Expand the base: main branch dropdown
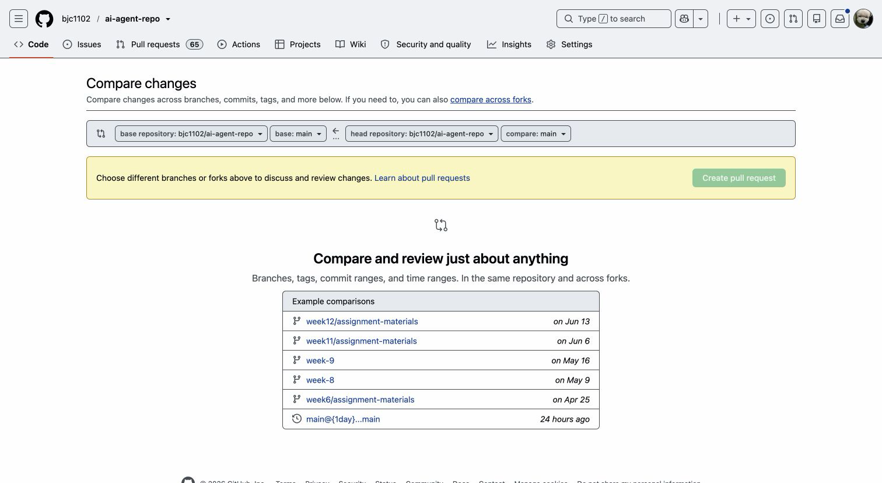 coord(298,134)
